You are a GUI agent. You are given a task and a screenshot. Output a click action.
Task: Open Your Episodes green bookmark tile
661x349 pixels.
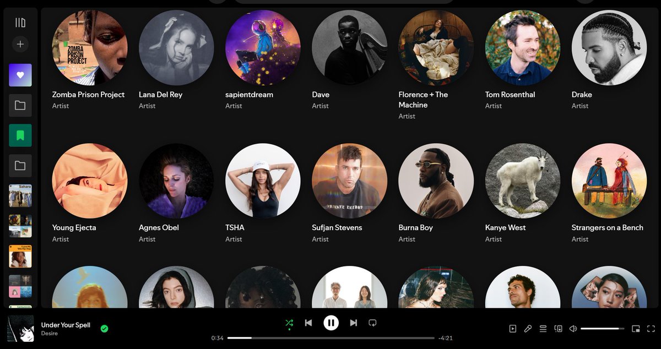coord(20,135)
